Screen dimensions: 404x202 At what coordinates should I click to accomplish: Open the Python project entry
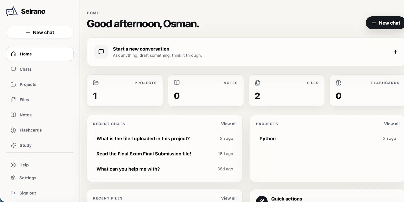tap(327, 138)
